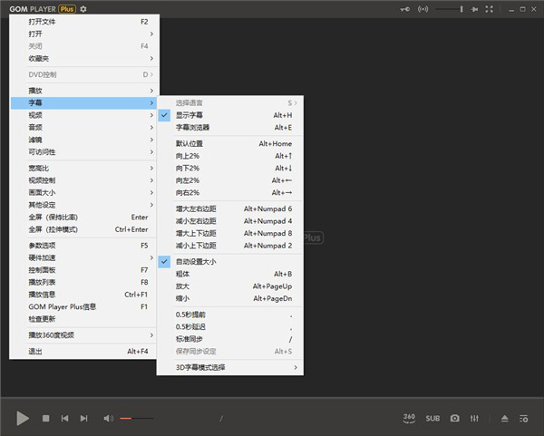Image resolution: width=544 pixels, height=436 pixels.
Task: Click 检查更新 menu item
Action: tap(84, 319)
